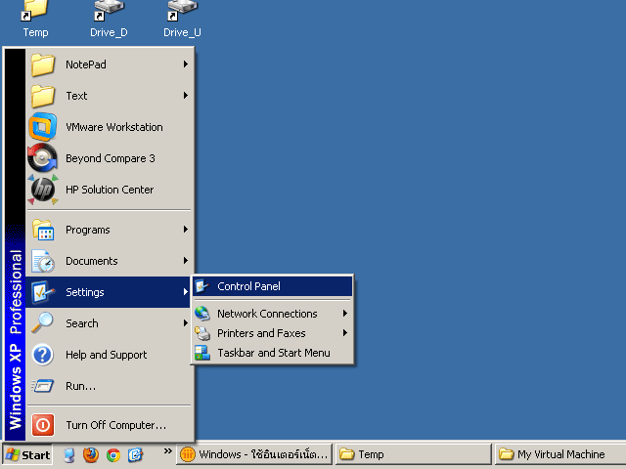626x469 pixels.
Task: Click the red Turn Off Computer icon
Action: tap(43, 425)
